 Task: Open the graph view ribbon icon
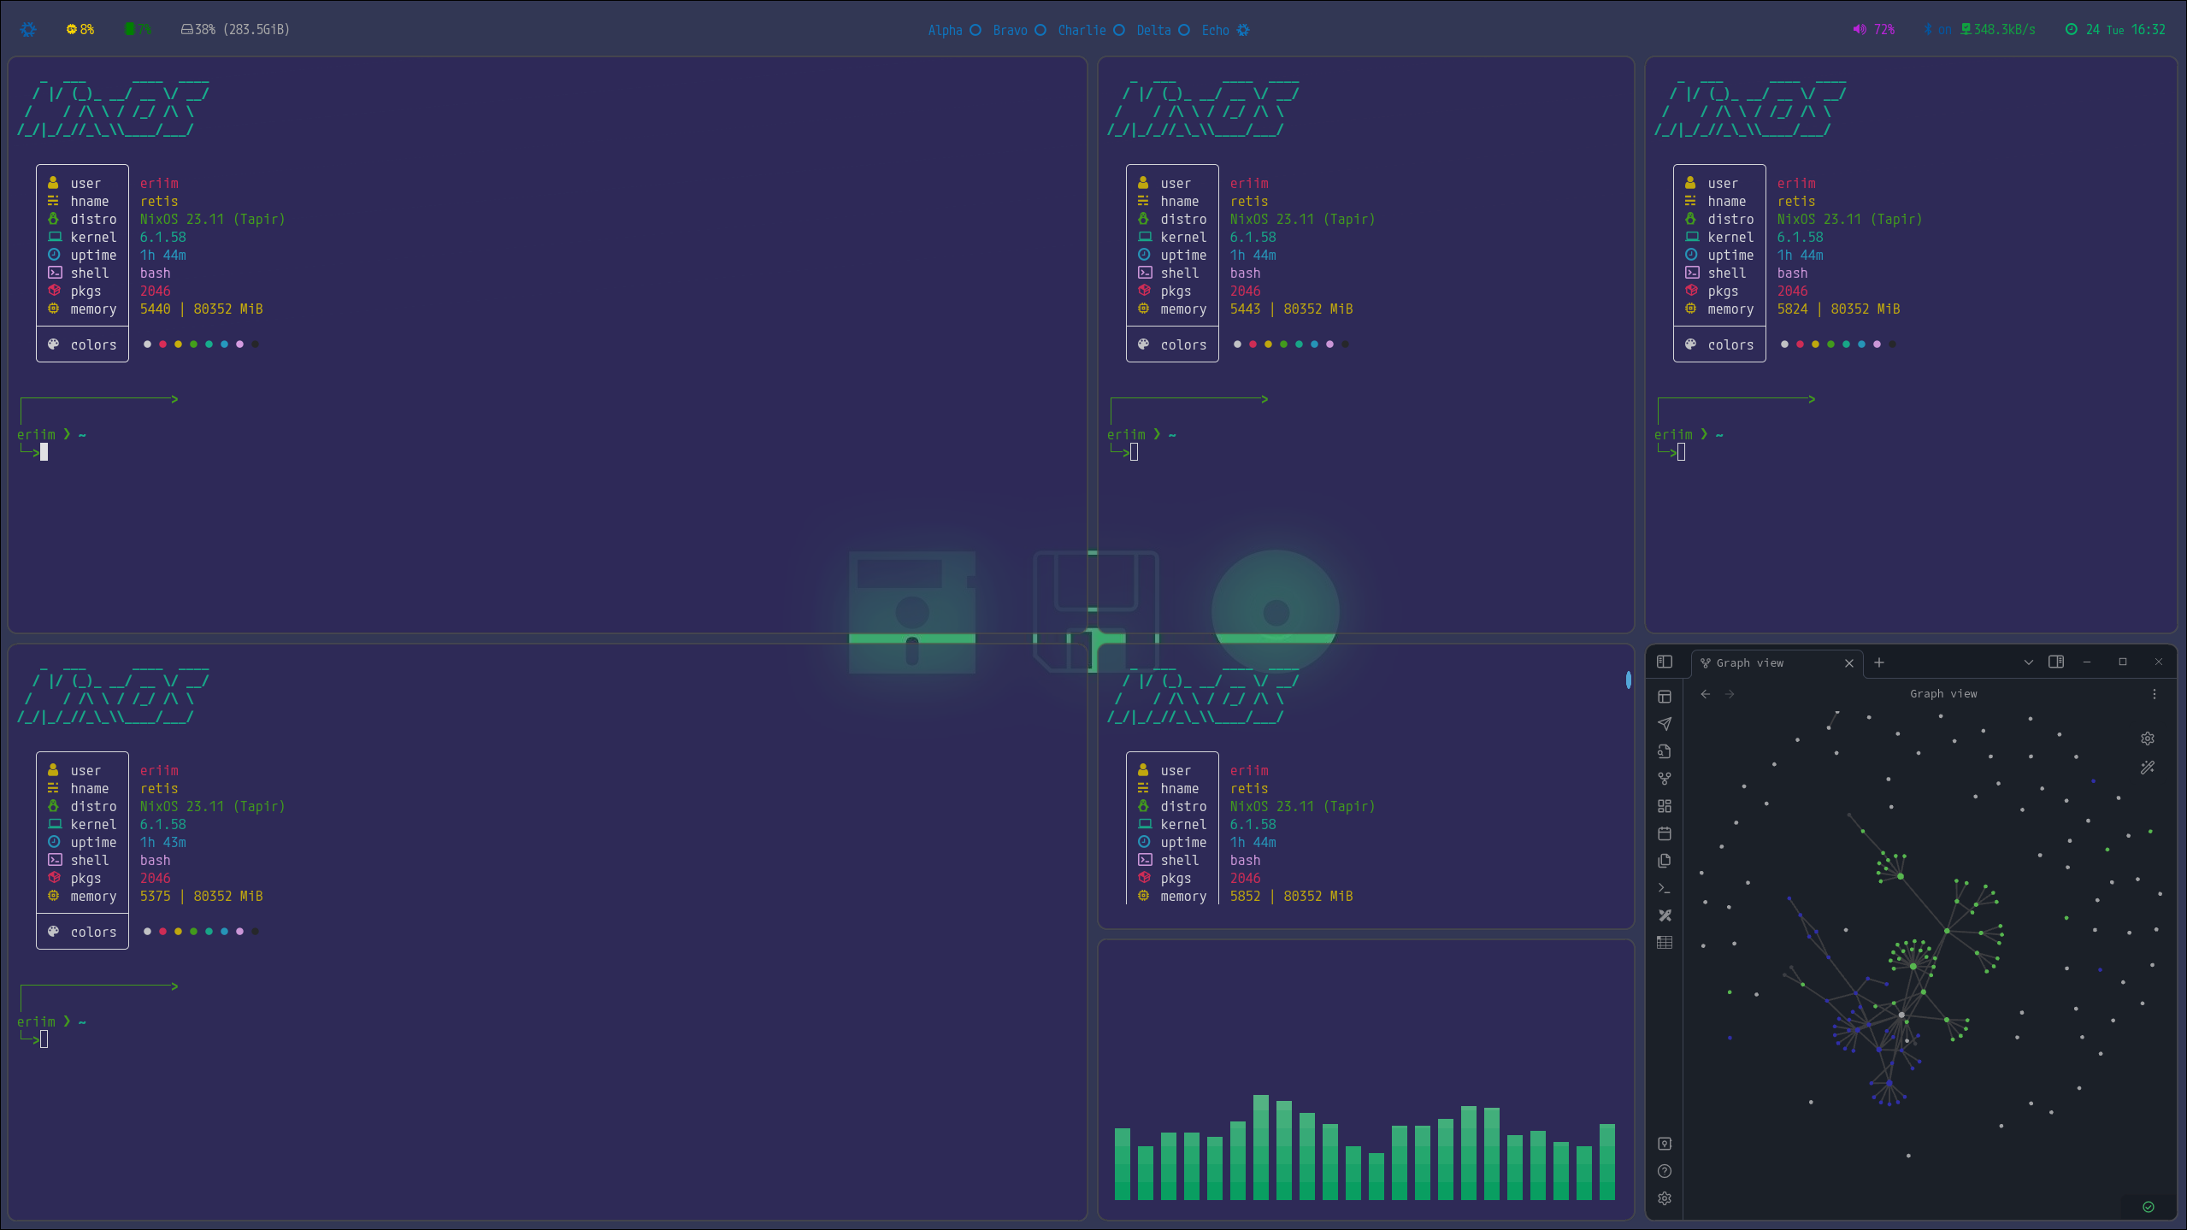pos(1664,779)
